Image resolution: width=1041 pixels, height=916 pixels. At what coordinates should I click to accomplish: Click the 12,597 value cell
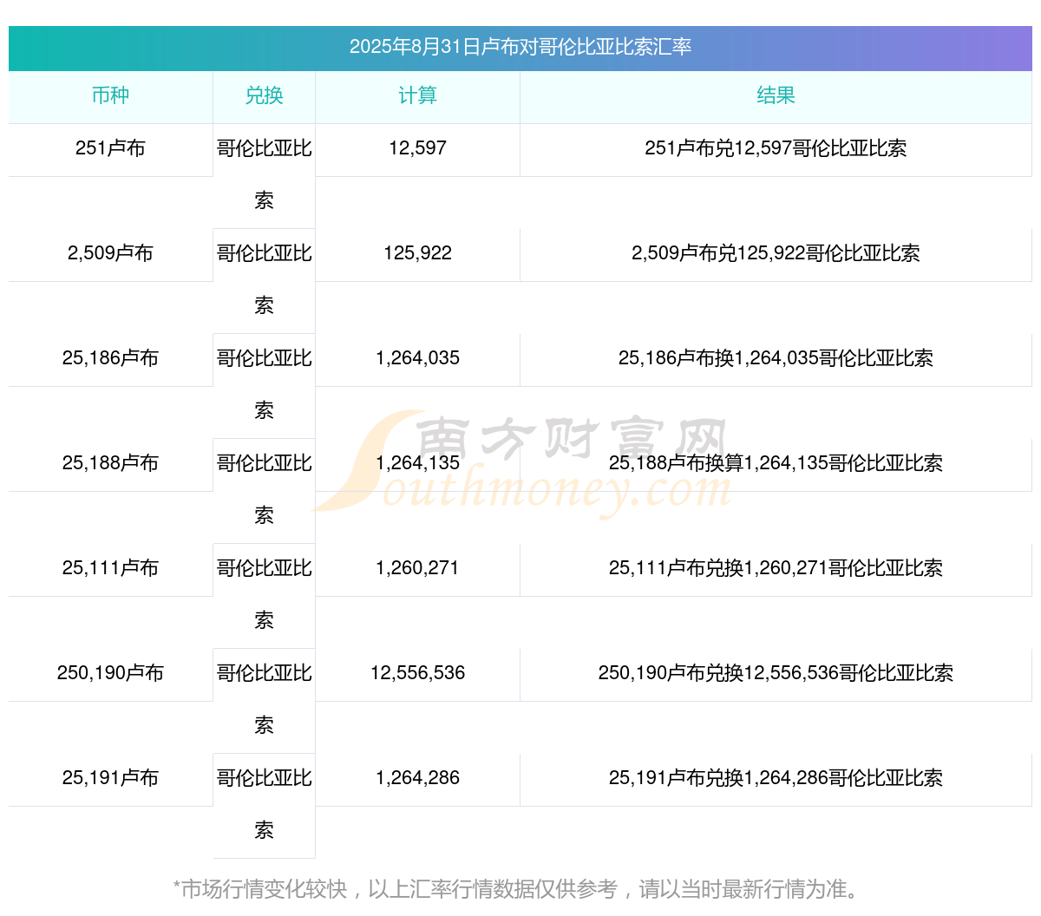[417, 149]
